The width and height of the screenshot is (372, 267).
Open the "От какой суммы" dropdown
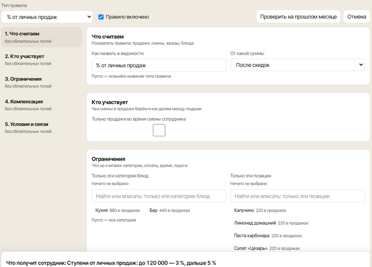[x=298, y=65]
